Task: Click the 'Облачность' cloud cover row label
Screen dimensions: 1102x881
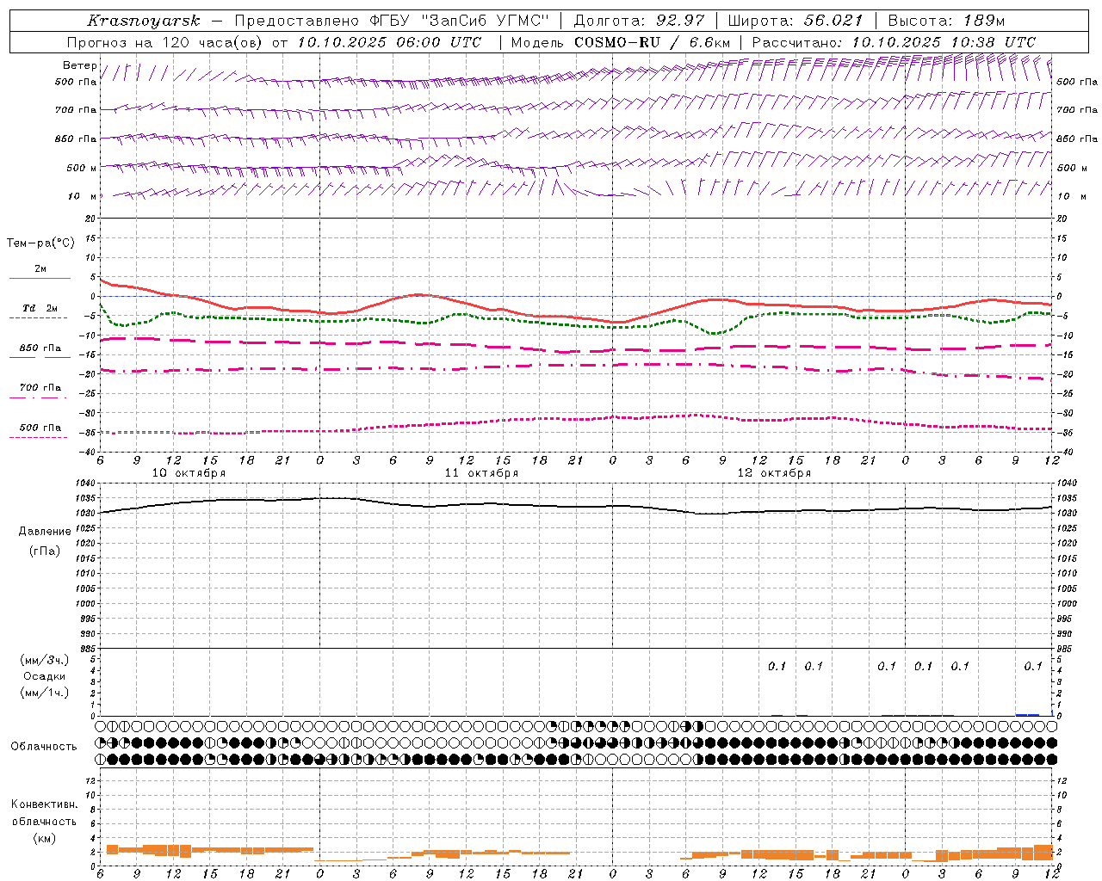Action: click(x=44, y=746)
